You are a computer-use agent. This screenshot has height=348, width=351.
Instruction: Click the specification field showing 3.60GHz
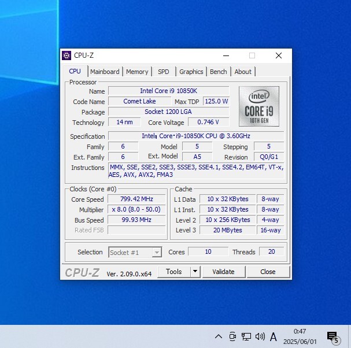pos(196,136)
